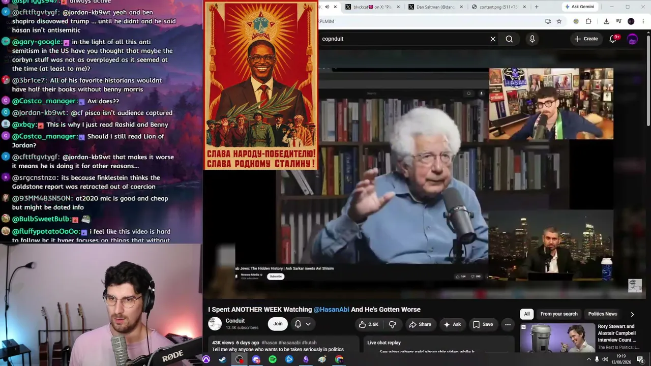This screenshot has height=366, width=651.
Task: Click the Create button on YouTube
Action: point(586,39)
